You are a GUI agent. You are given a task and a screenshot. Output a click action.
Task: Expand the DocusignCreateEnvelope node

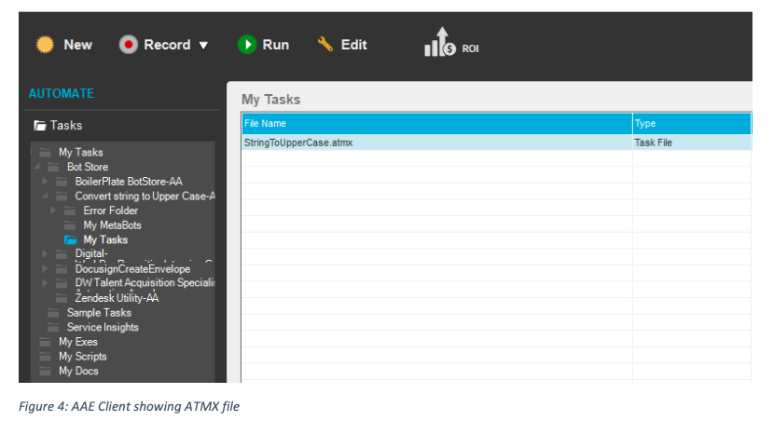coord(46,268)
